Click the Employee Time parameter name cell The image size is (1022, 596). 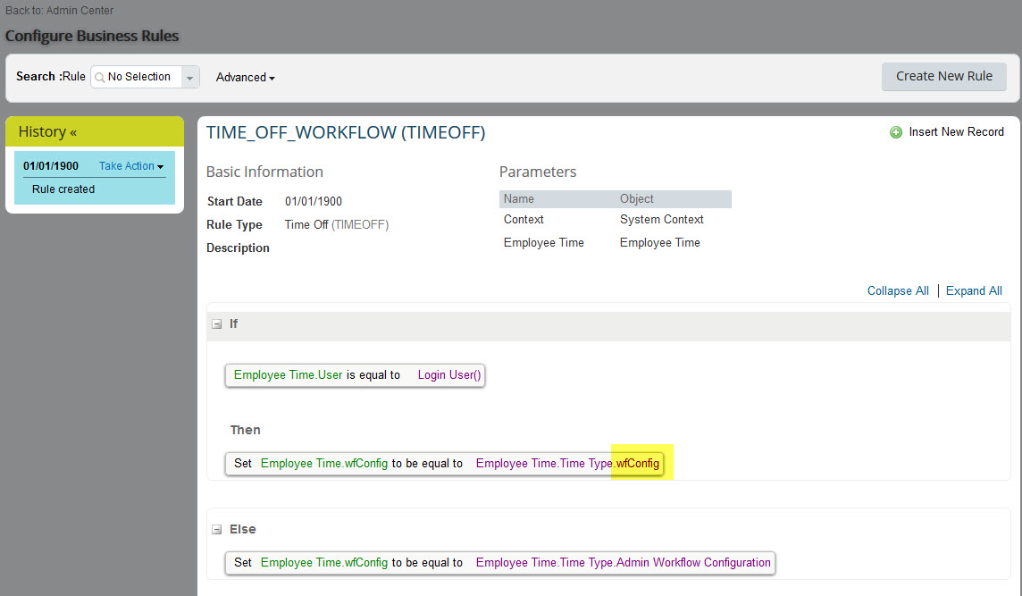point(543,242)
